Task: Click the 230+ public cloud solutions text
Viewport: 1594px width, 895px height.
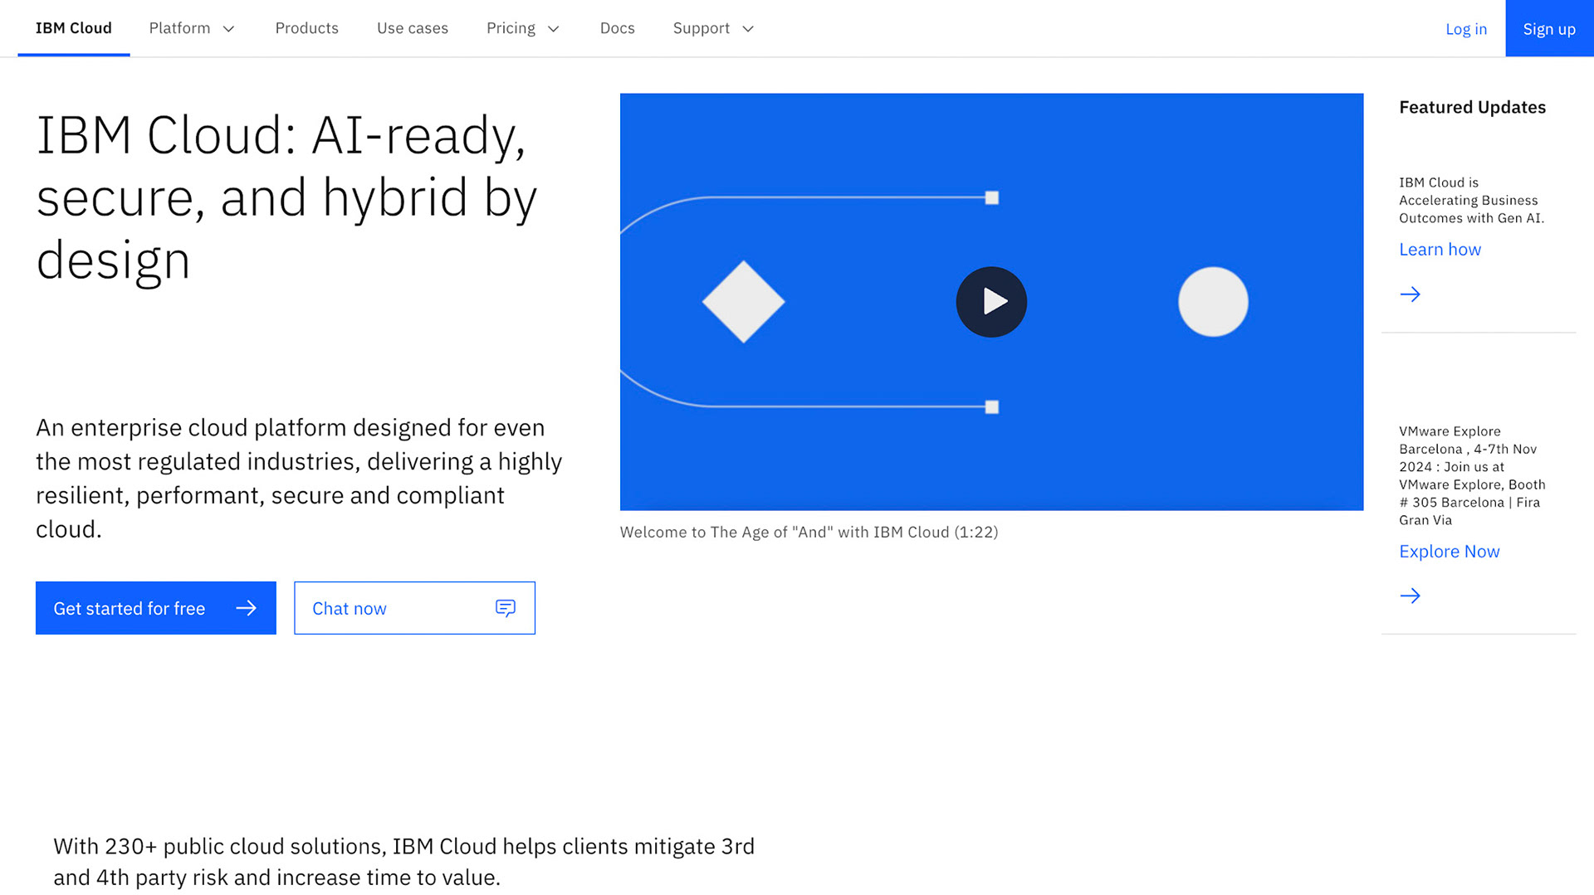Action: (403, 862)
